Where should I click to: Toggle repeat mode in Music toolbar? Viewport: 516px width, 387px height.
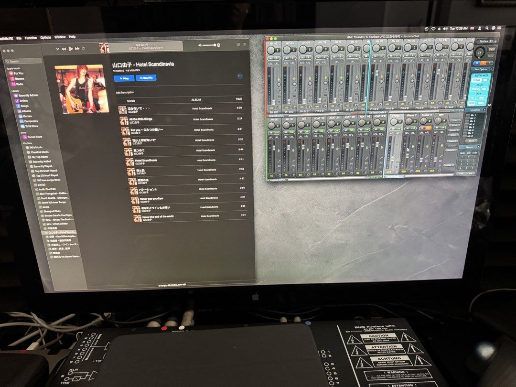pos(84,49)
